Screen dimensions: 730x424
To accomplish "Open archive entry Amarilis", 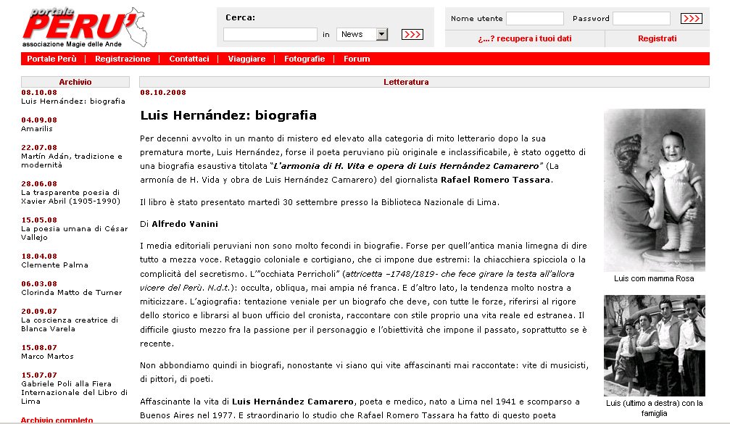I will click(x=37, y=128).
